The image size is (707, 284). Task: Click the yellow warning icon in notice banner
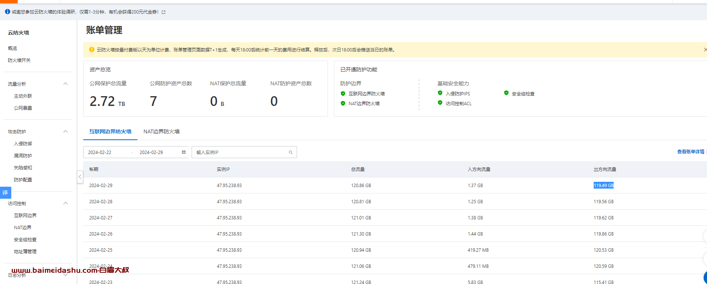[92, 50]
